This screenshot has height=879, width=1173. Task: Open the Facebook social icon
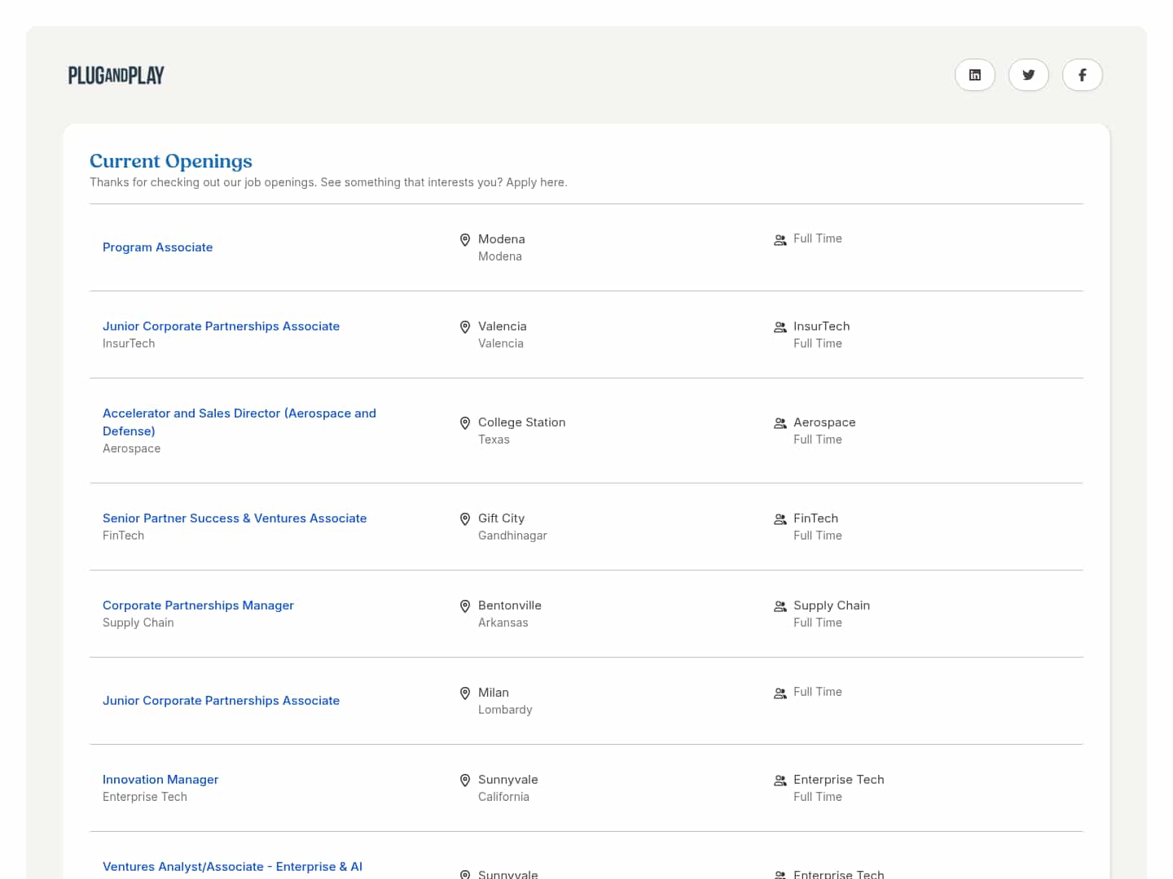[x=1082, y=75]
